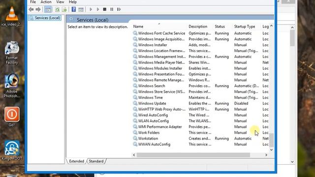Select WMI Performance Adapter service
The image size is (315, 177).
tap(200, 127)
